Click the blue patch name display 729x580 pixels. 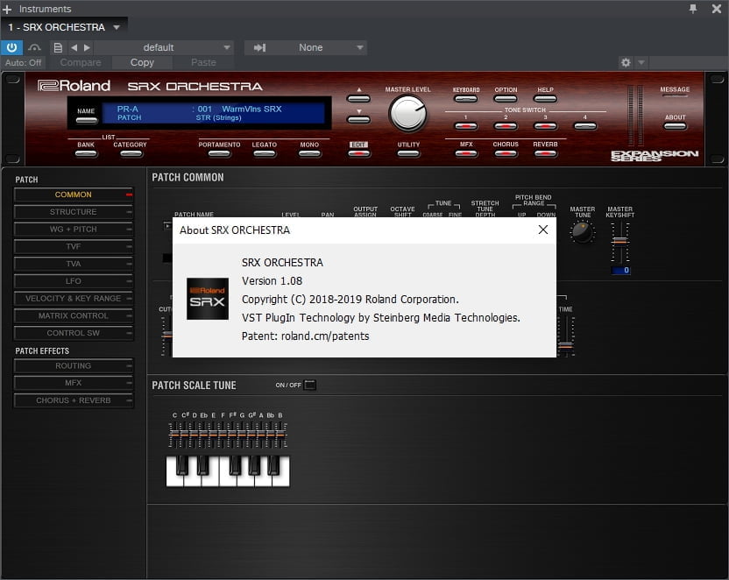[x=214, y=113]
